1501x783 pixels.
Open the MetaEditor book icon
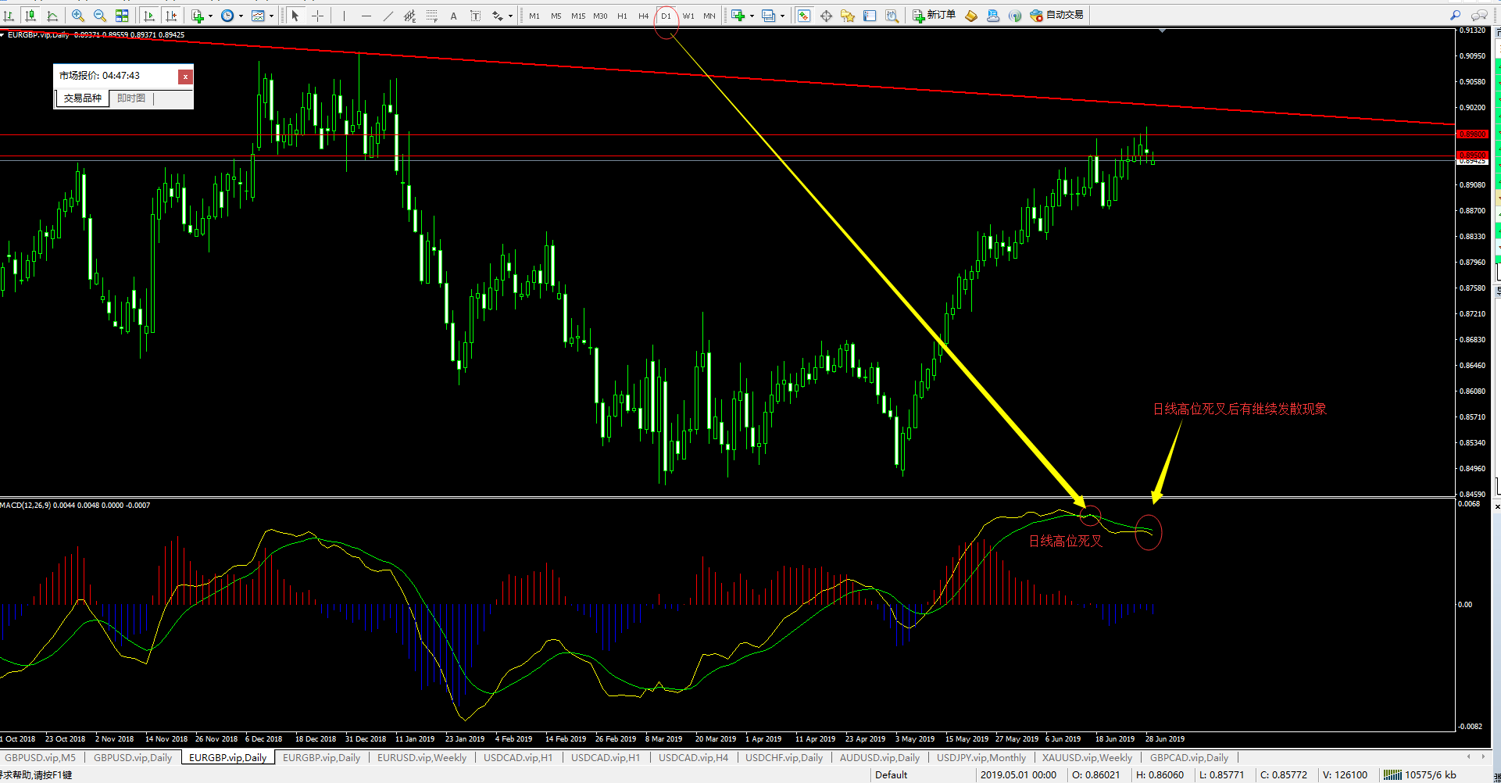971,16
